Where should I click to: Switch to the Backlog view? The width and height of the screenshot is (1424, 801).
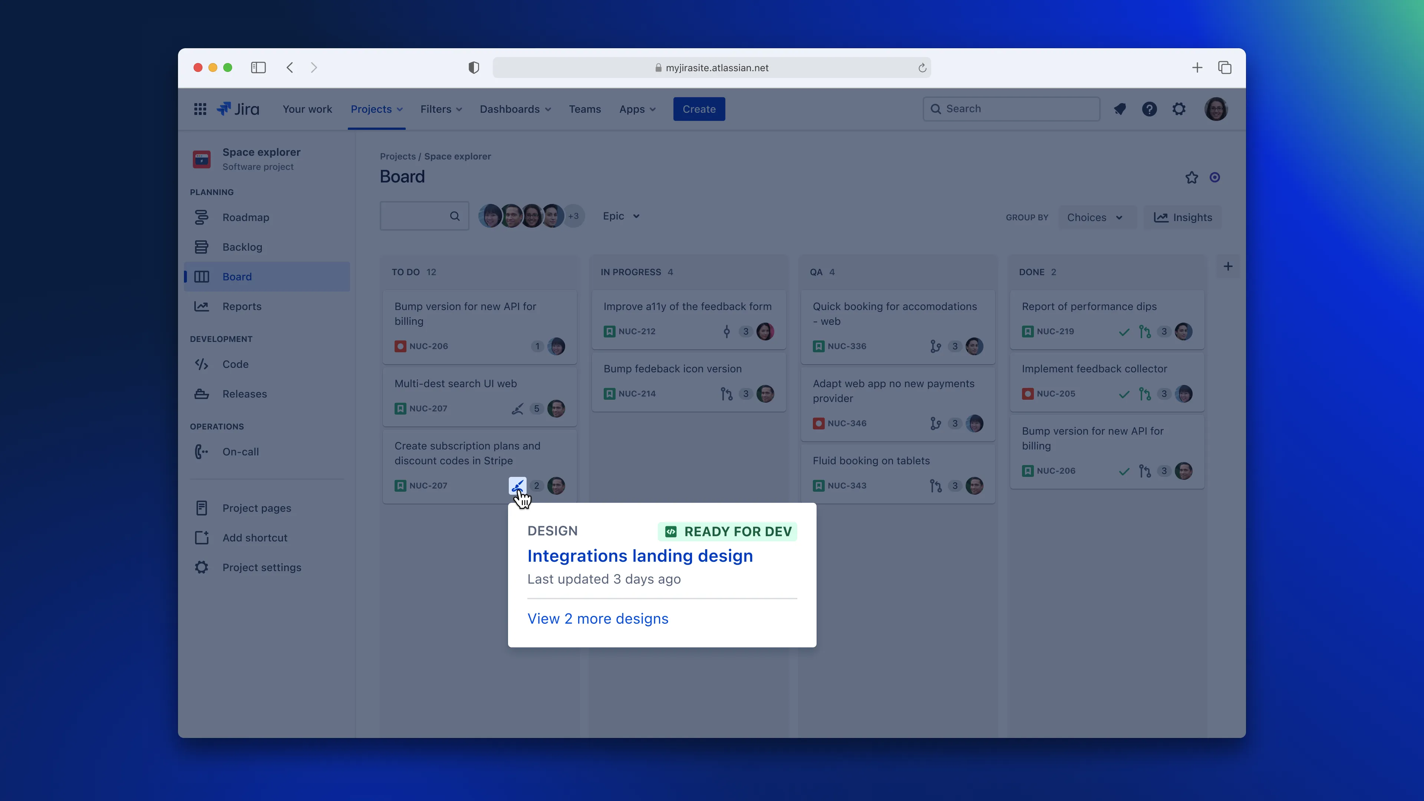click(241, 247)
